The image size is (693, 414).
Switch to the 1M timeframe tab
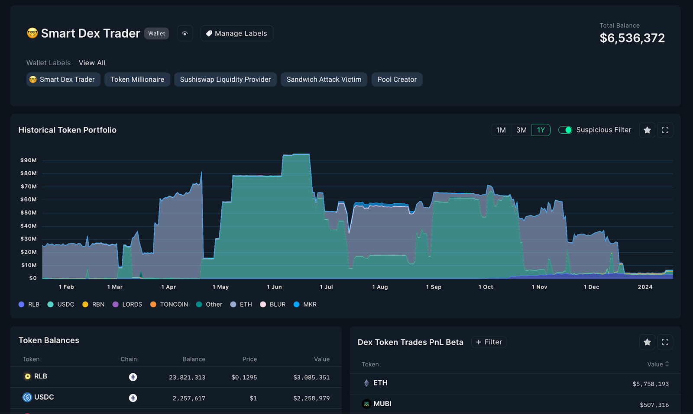click(x=501, y=130)
